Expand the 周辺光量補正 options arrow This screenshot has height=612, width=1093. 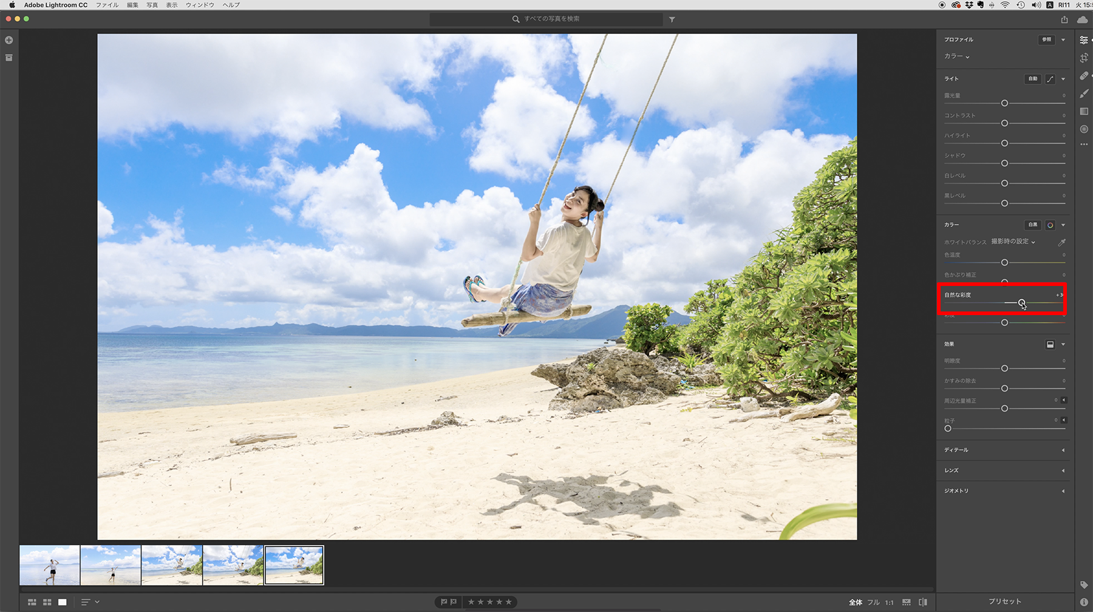(x=1064, y=400)
